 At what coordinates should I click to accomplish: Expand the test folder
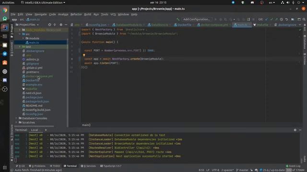(x=20, y=47)
